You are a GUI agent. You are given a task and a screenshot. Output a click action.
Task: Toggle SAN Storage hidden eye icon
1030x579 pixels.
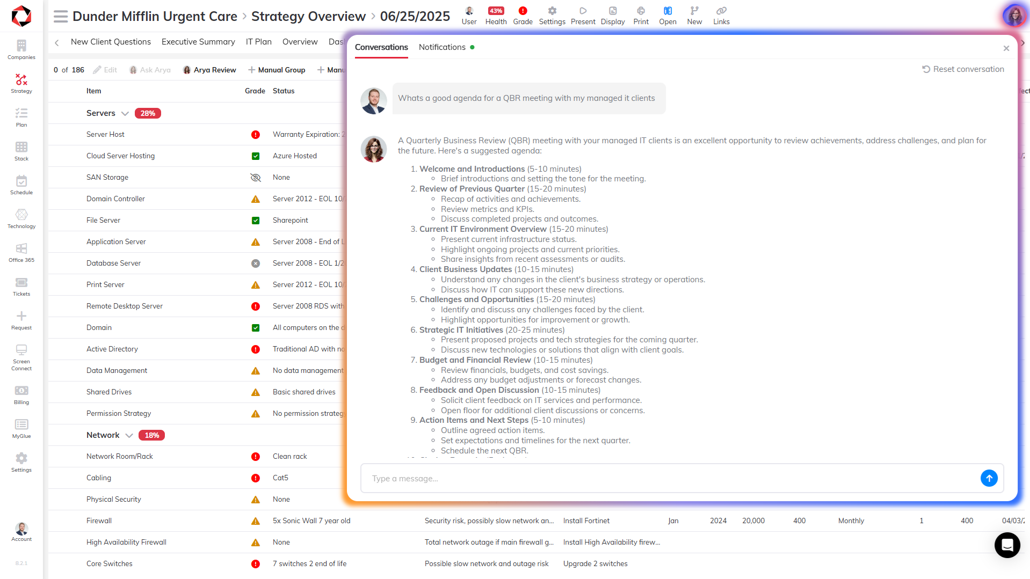tap(256, 178)
